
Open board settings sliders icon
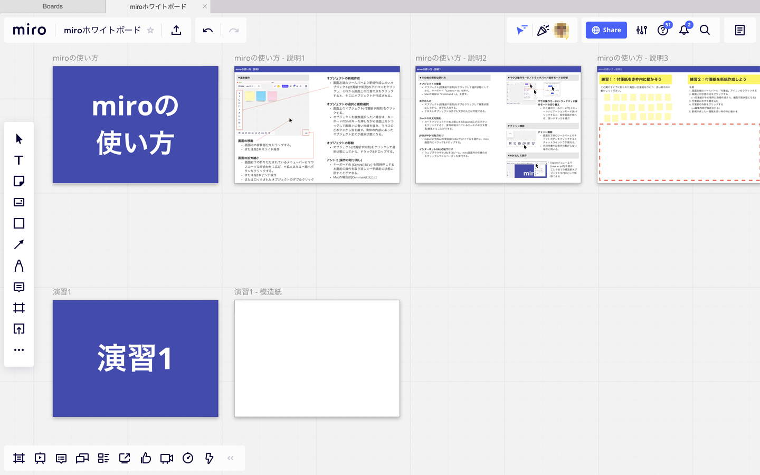[x=642, y=30]
